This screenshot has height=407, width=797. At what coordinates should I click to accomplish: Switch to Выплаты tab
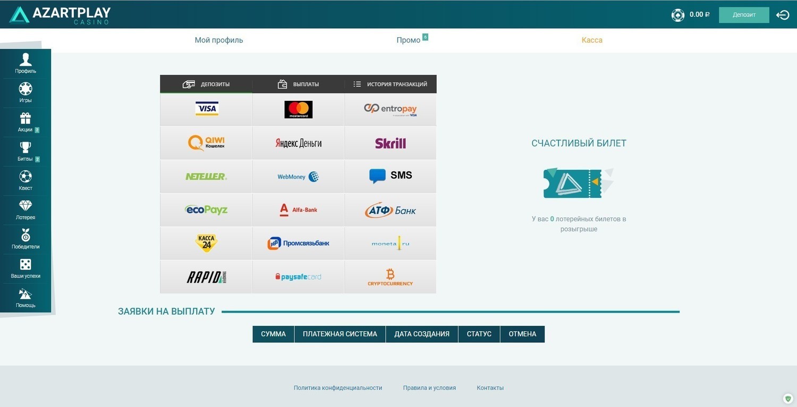point(298,84)
